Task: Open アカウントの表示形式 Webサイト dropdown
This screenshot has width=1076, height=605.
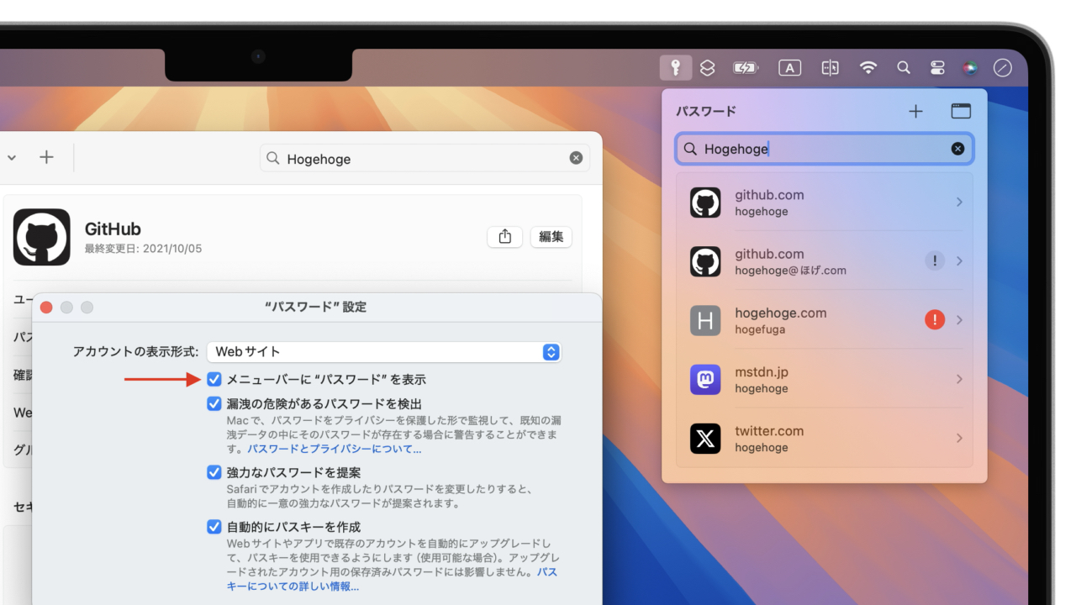Action: coord(384,351)
